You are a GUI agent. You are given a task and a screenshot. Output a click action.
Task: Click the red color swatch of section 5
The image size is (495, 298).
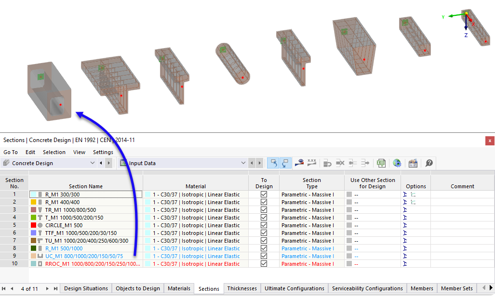pos(33,225)
